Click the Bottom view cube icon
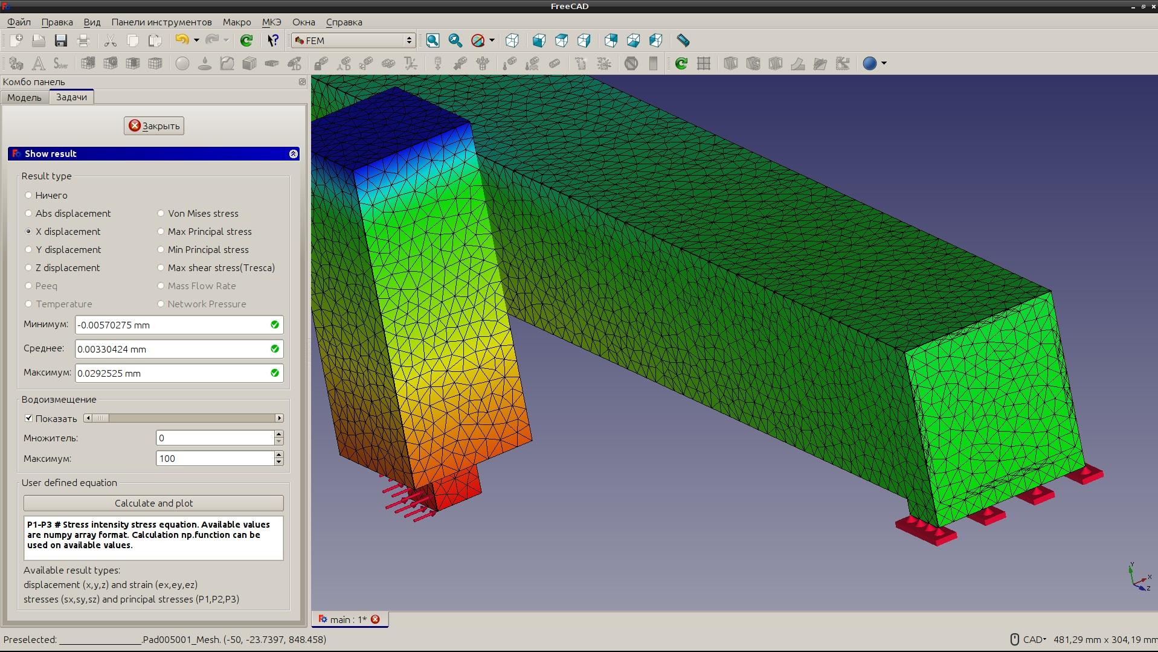 tap(633, 40)
